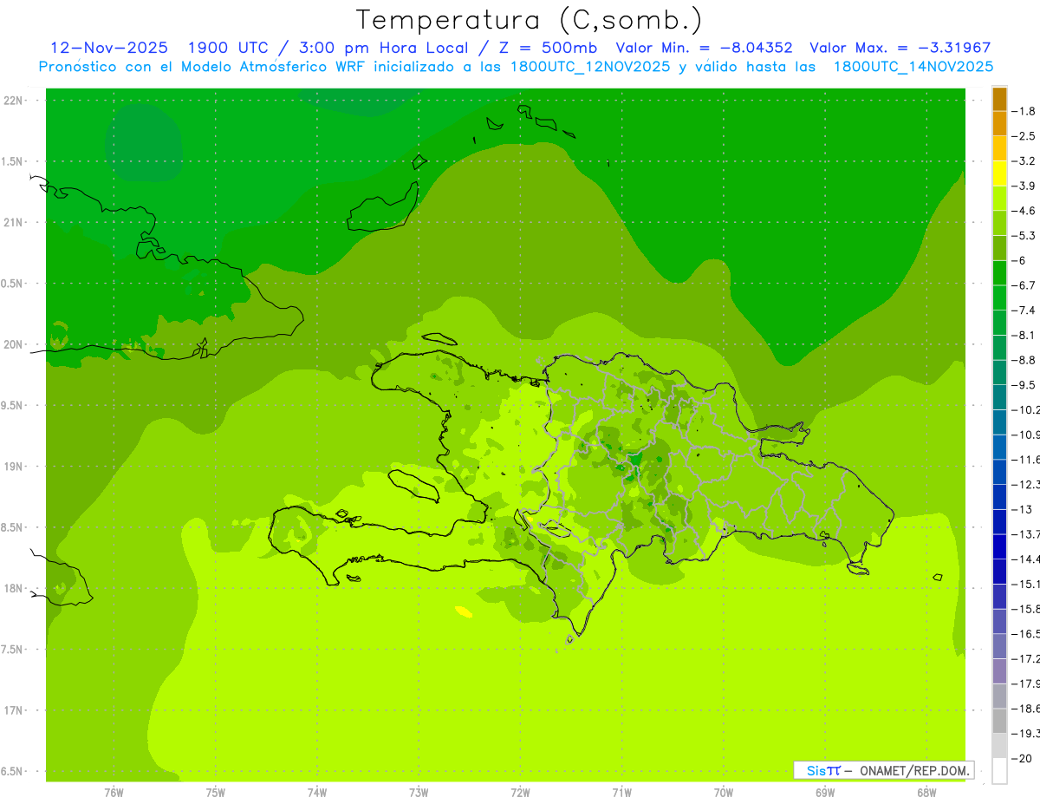1040x804 pixels.
Task: Click the '-3.9' colorbar value
Action: point(1025,186)
